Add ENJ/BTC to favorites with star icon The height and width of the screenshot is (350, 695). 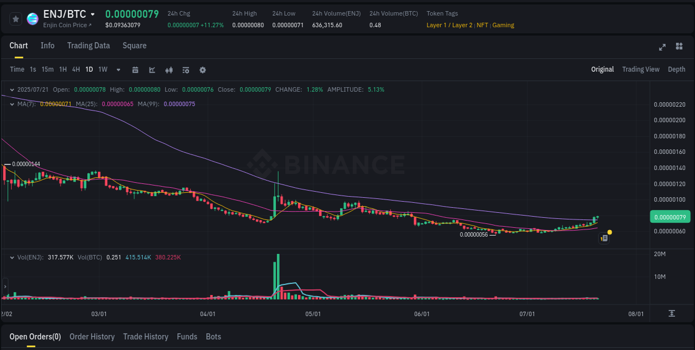pyautogui.click(x=16, y=19)
